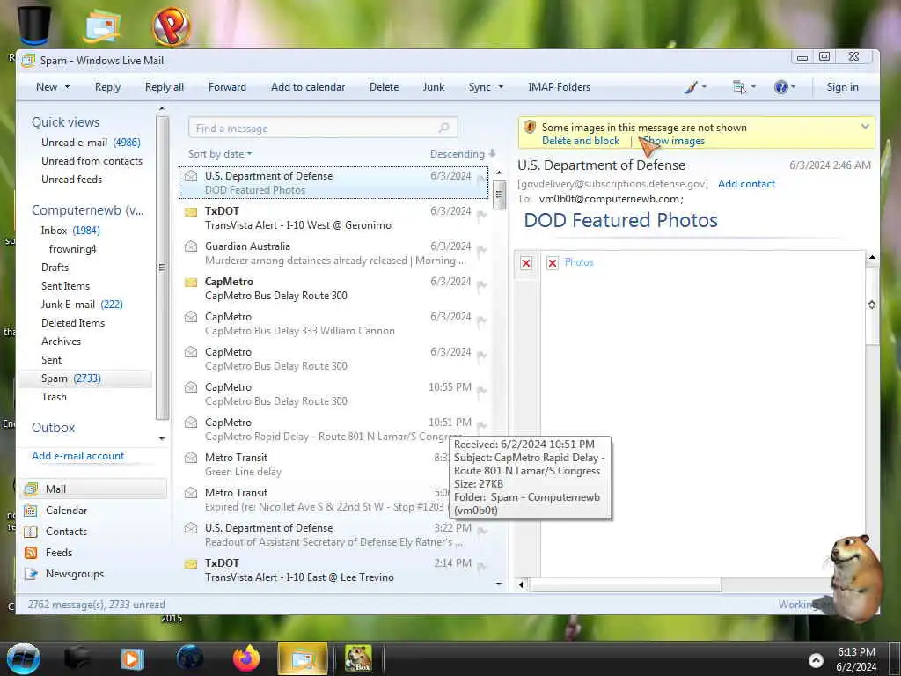The height and width of the screenshot is (676, 901).
Task: Flag the TxDOT Lee Trevino message
Action: coord(481,568)
